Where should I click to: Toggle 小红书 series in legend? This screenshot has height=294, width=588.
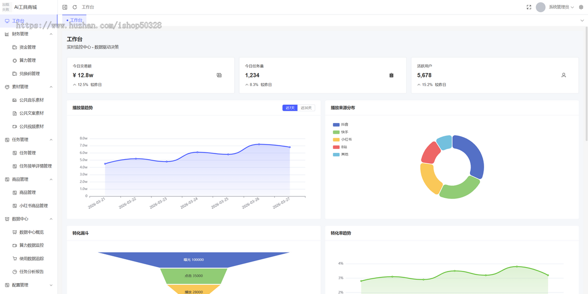pos(342,140)
